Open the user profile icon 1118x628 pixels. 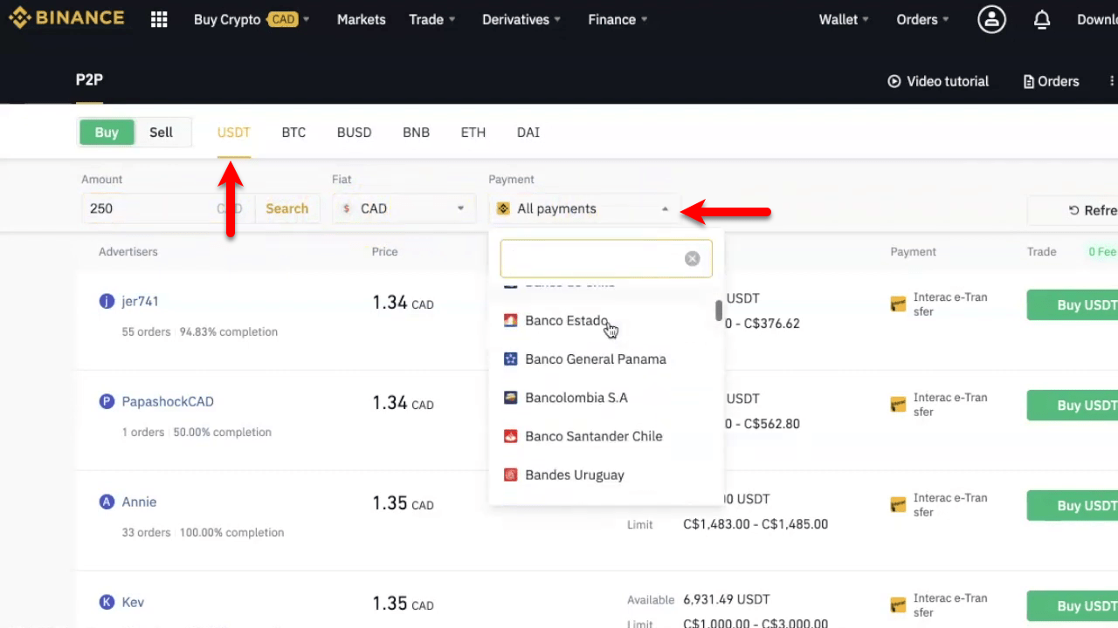point(991,19)
